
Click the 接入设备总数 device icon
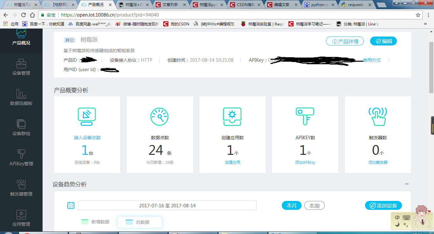point(87,117)
